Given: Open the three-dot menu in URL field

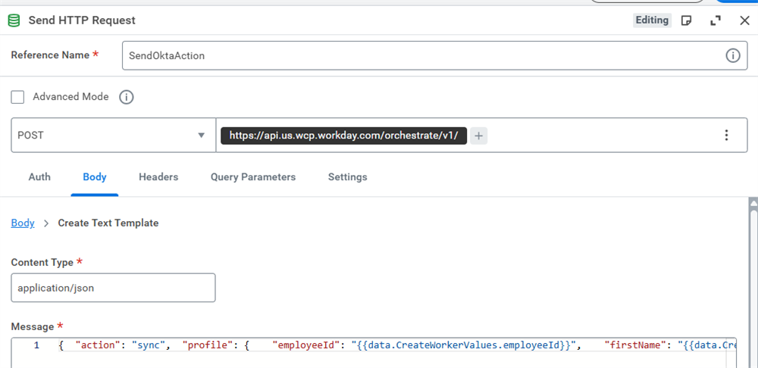Looking at the screenshot, I should [726, 136].
